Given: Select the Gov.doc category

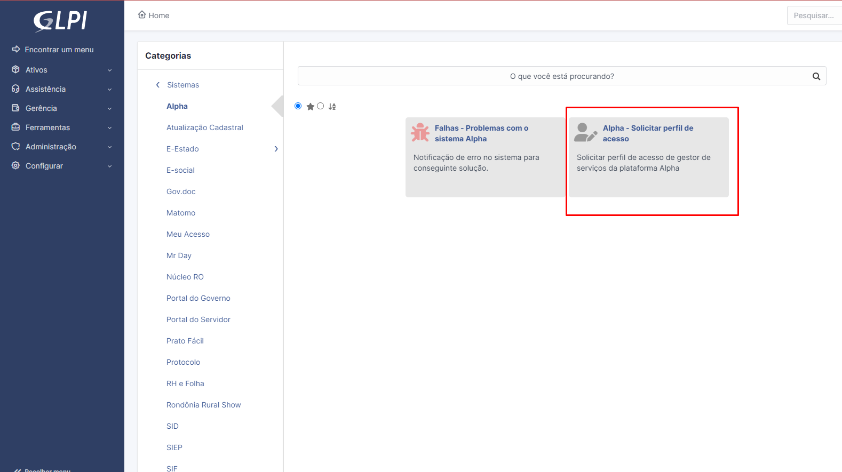Looking at the screenshot, I should (x=181, y=191).
